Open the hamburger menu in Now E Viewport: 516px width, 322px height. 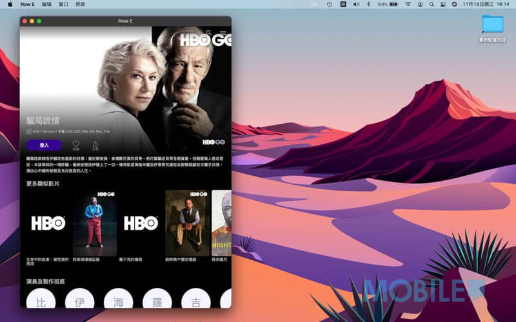223,32
